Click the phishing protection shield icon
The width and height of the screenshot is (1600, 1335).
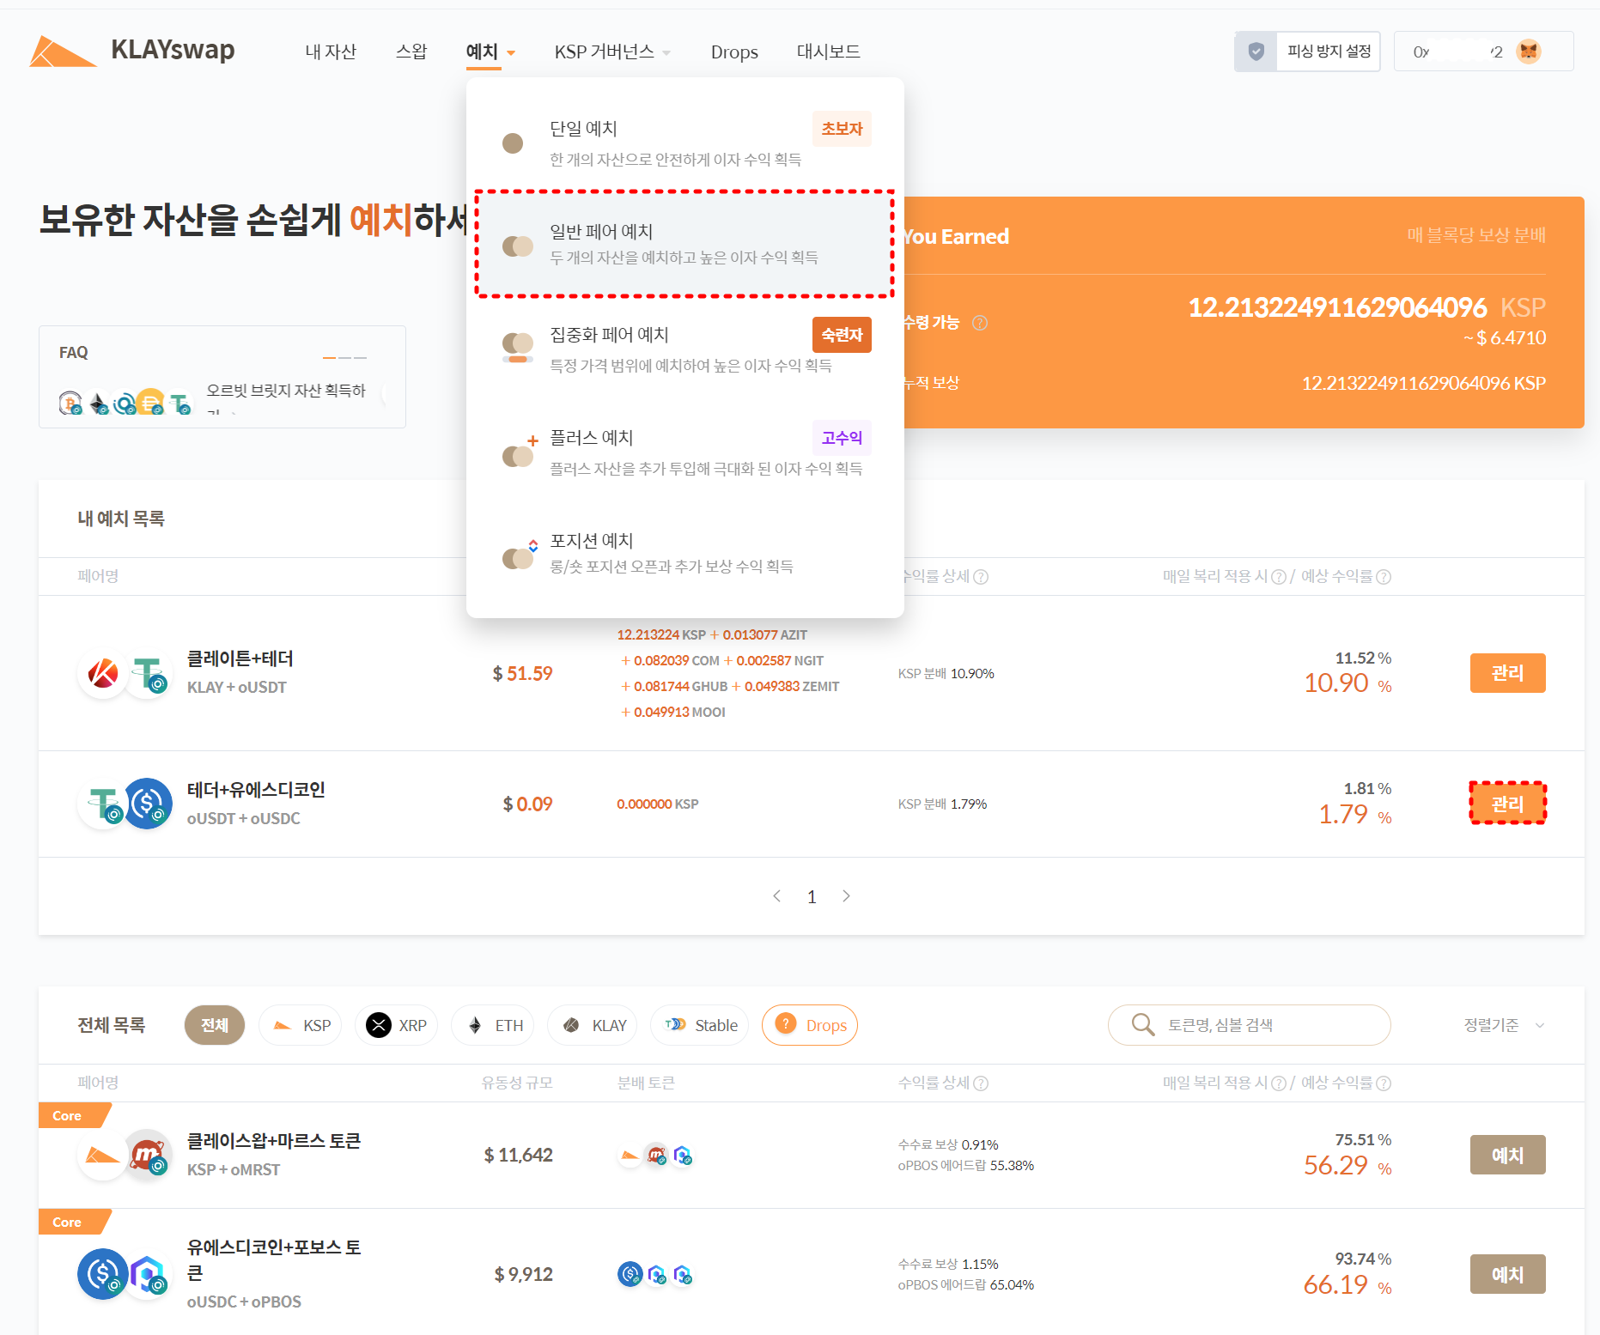point(1256,52)
